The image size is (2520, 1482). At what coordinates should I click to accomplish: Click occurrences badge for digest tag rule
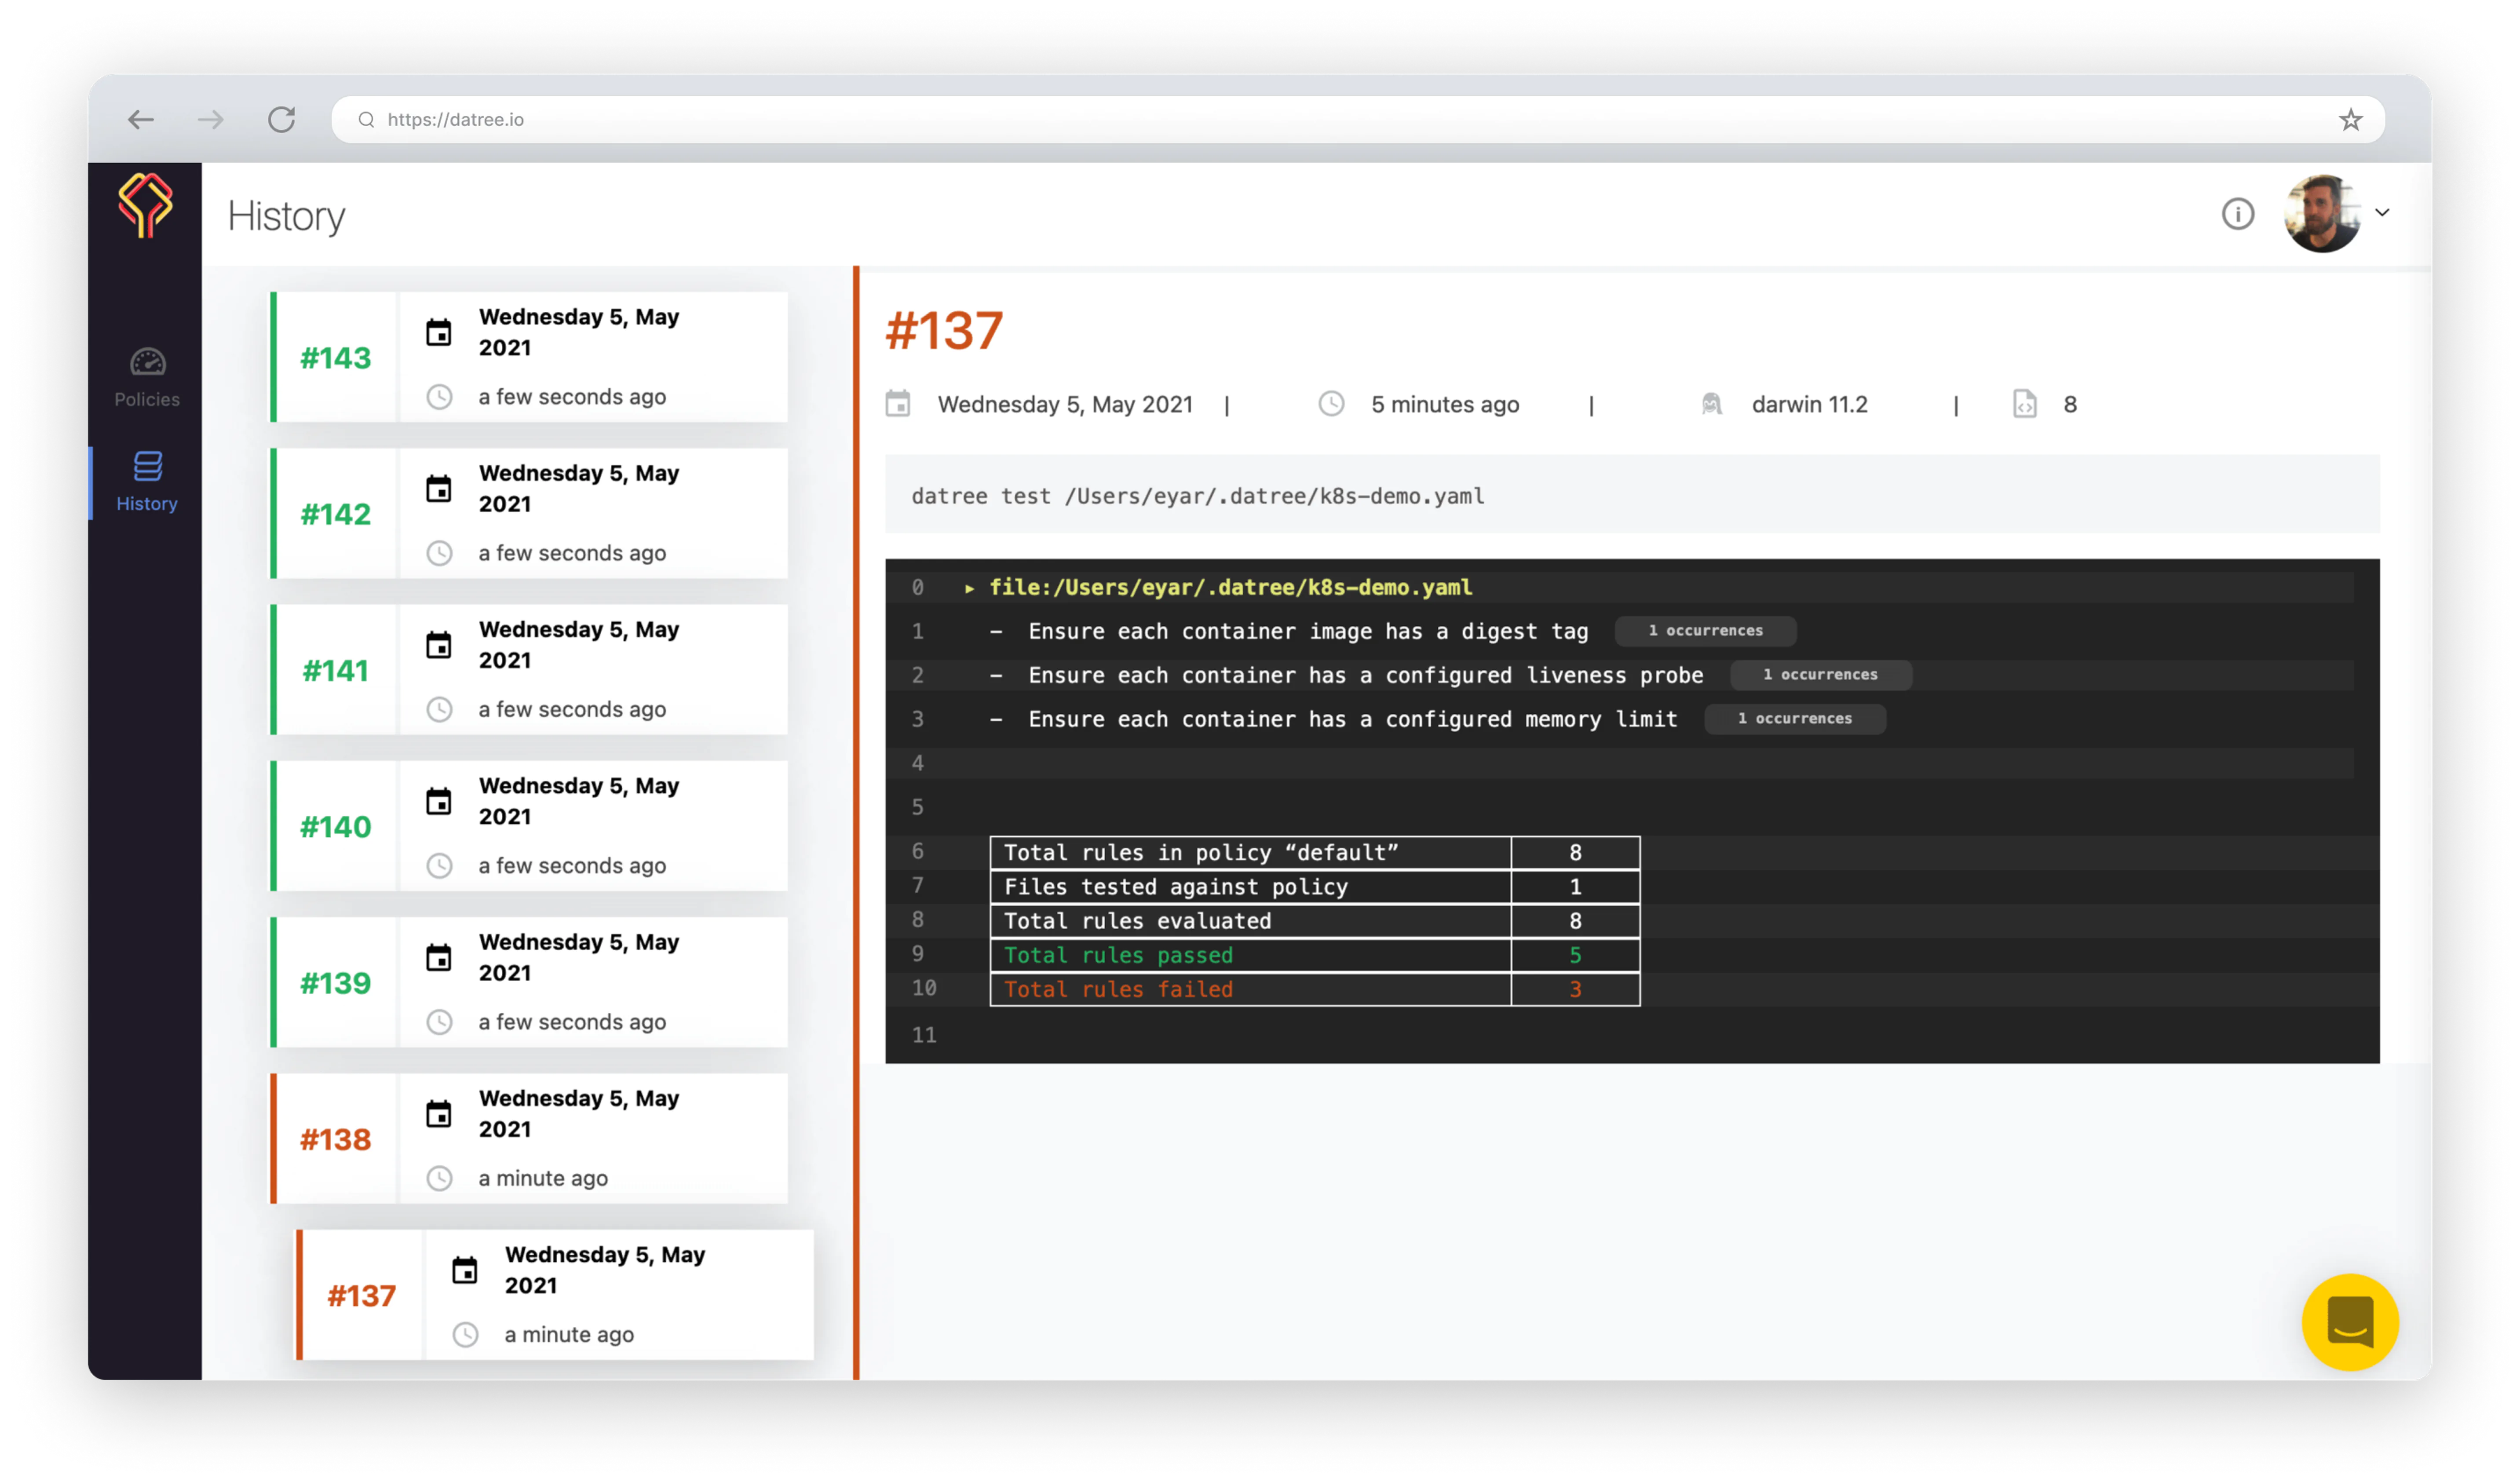click(x=1706, y=631)
